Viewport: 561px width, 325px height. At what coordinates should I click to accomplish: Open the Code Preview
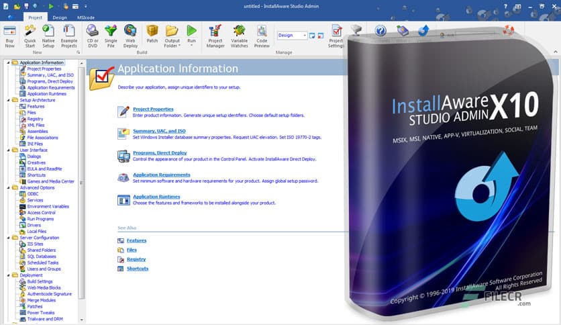click(x=262, y=36)
